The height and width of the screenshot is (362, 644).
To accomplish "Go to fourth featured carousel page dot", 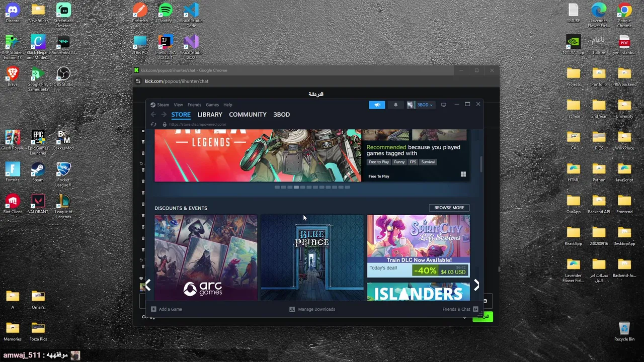I will pyautogui.click(x=296, y=187).
